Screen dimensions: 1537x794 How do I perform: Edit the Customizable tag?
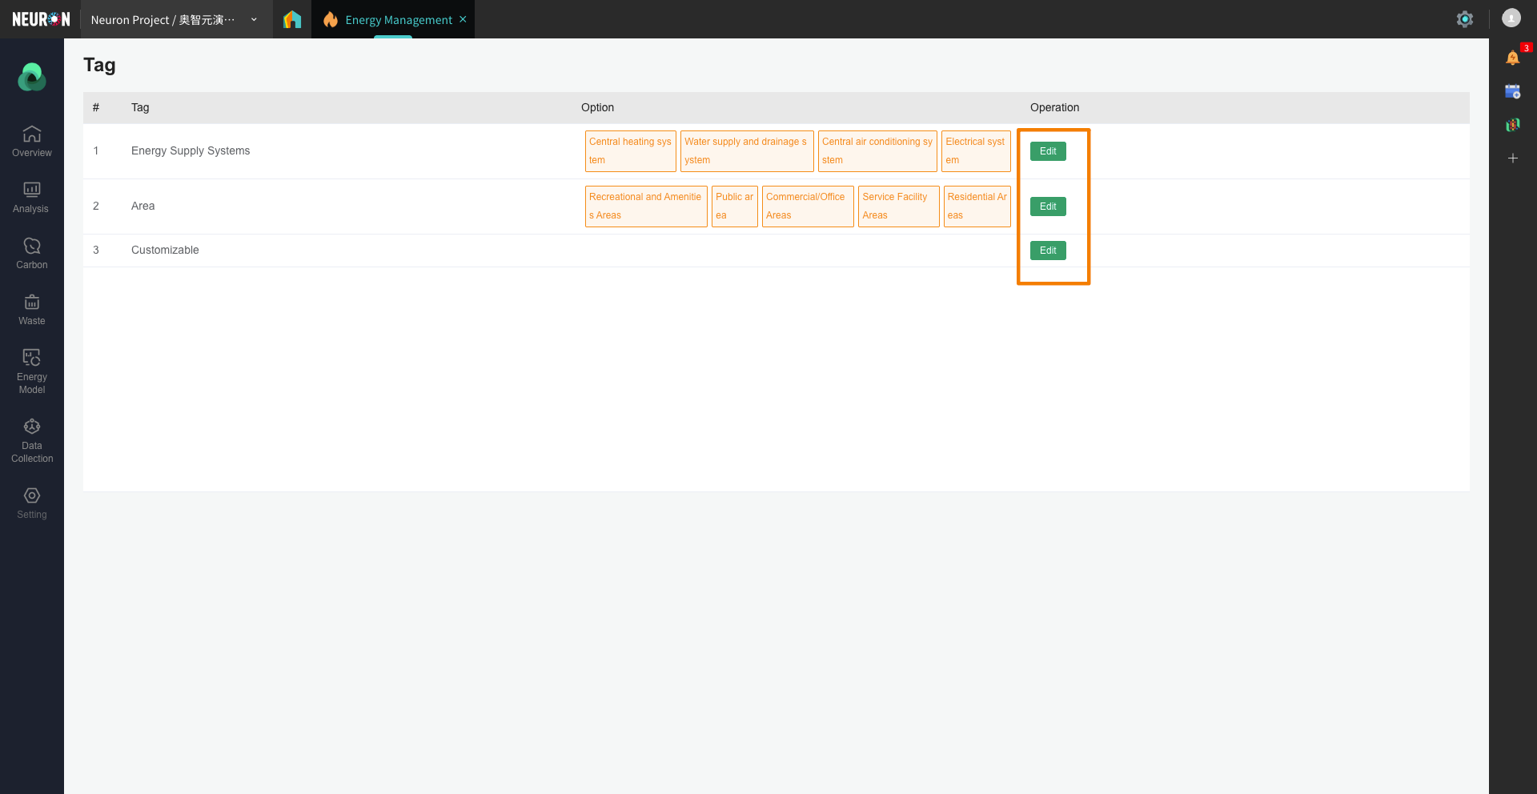tap(1047, 251)
